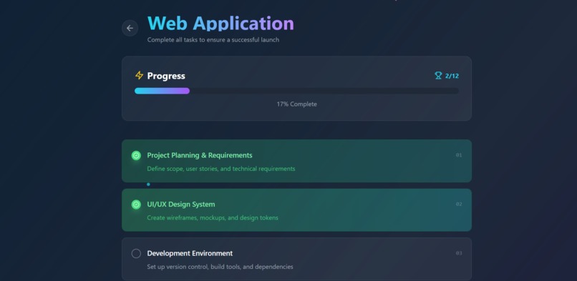577x281 pixels.
Task: Mark Development Environment task as complete
Action: point(136,253)
